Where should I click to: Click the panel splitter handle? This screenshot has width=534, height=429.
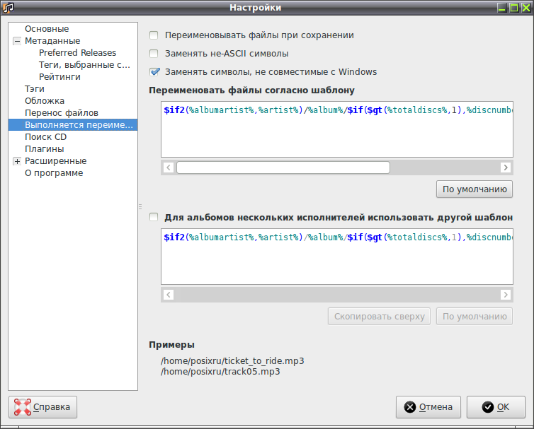click(140, 206)
